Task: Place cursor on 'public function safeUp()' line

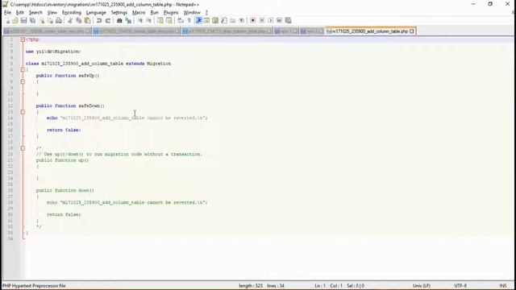Action: (x=68, y=76)
